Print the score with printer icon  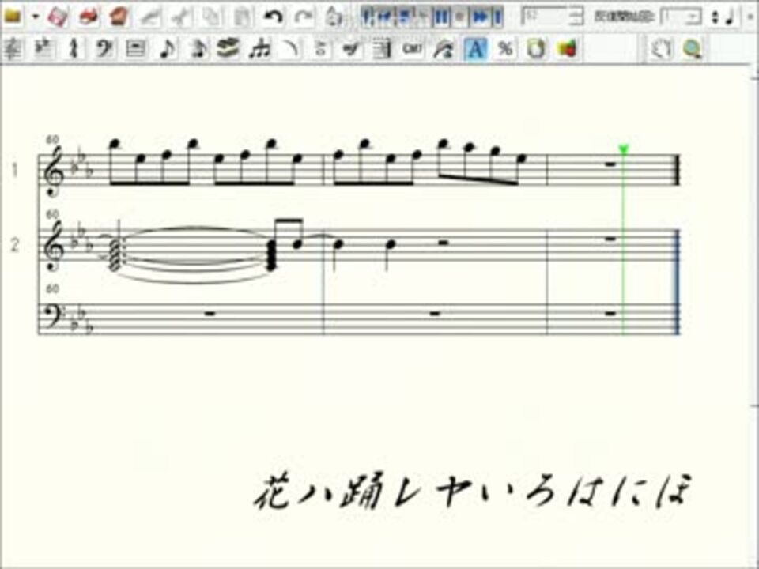coord(89,17)
